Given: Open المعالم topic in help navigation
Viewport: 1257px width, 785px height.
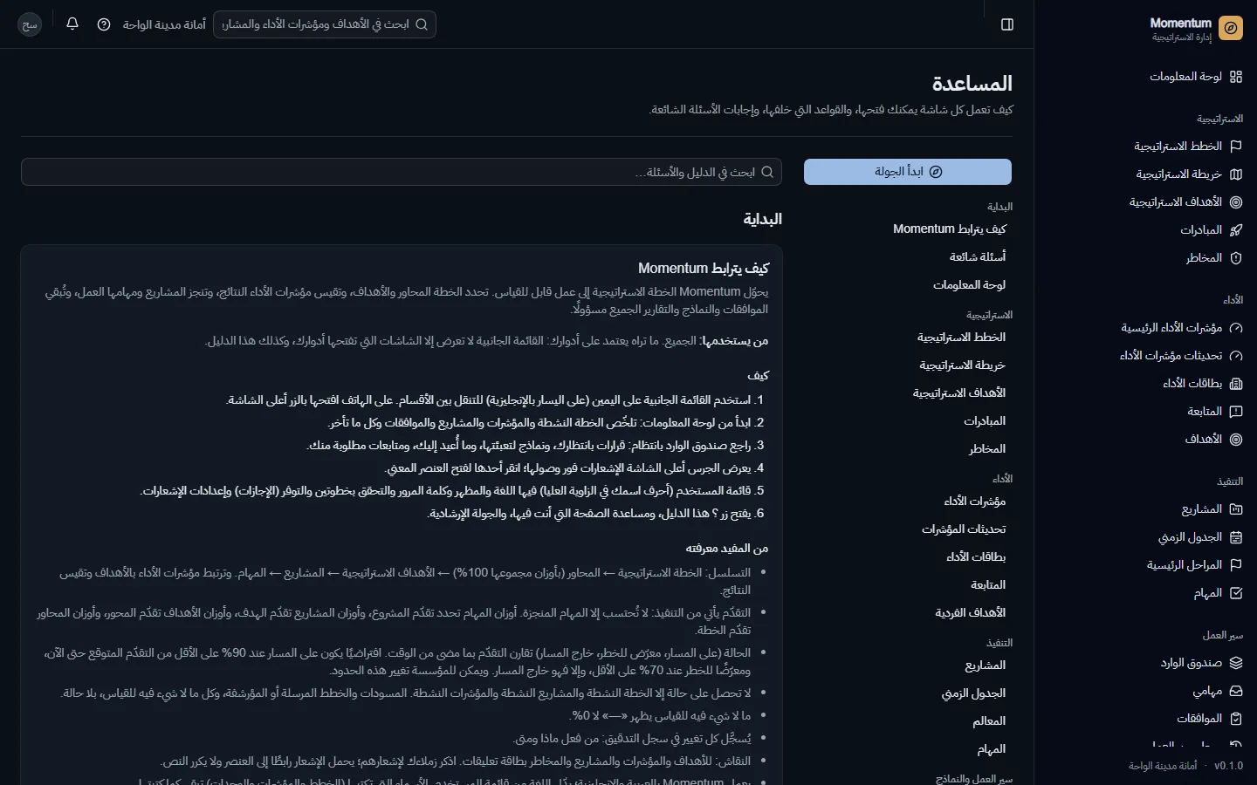Looking at the screenshot, I should pyautogui.click(x=990, y=720).
